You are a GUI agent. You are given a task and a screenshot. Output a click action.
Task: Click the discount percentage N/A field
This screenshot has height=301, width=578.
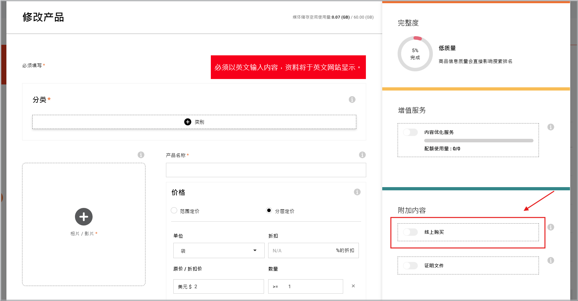[x=313, y=250]
